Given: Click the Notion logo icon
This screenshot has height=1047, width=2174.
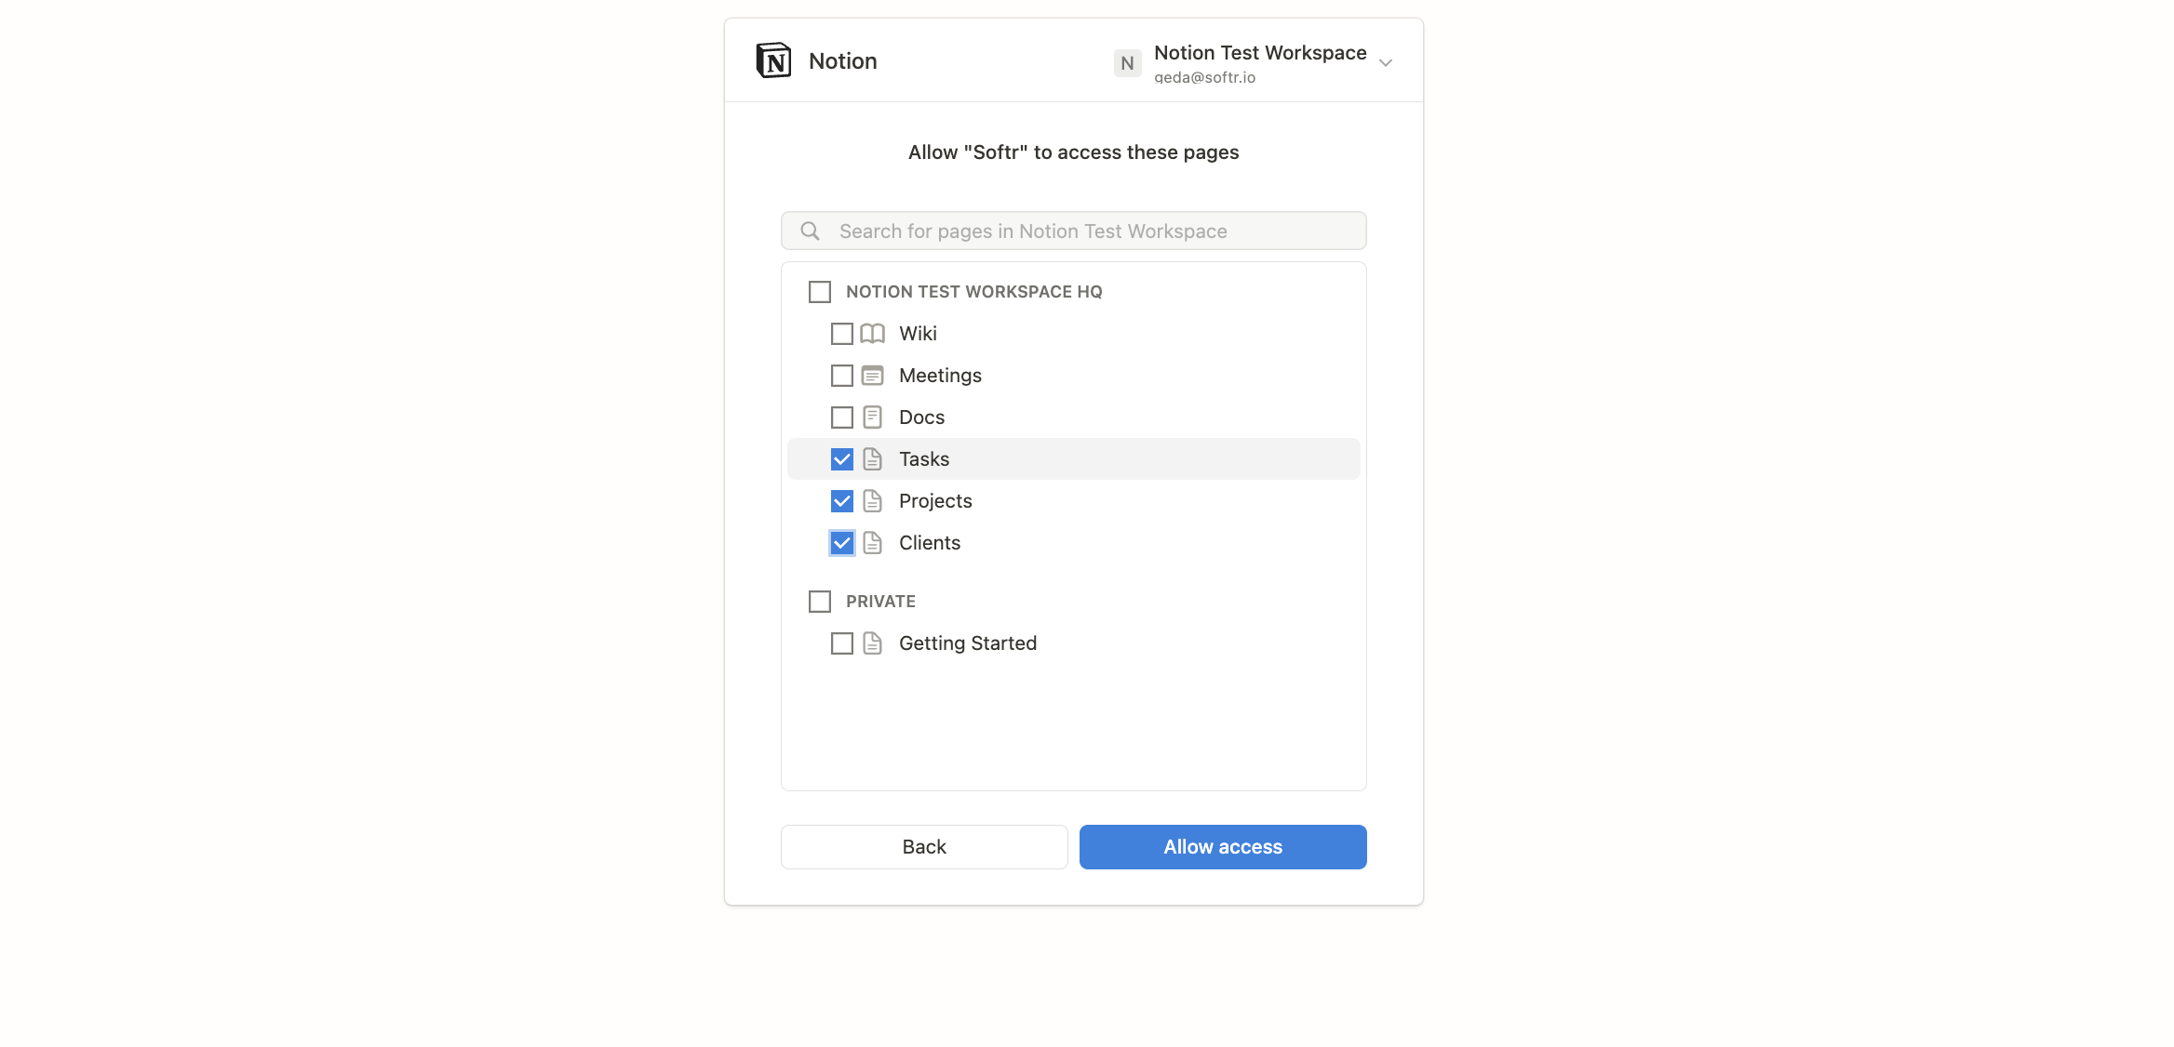Looking at the screenshot, I should pos(772,60).
